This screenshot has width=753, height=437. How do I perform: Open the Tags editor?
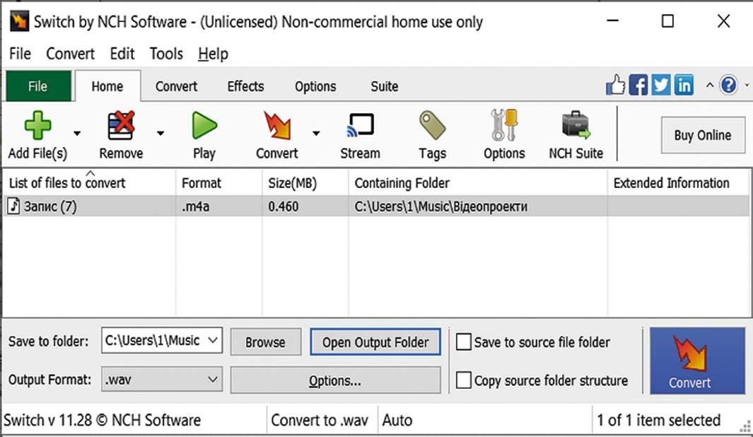click(x=432, y=125)
